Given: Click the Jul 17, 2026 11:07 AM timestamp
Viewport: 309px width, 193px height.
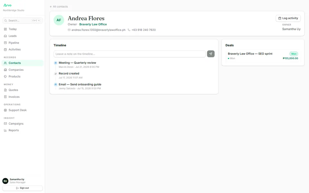Looking at the screenshot, I should pyautogui.click(x=70, y=78).
